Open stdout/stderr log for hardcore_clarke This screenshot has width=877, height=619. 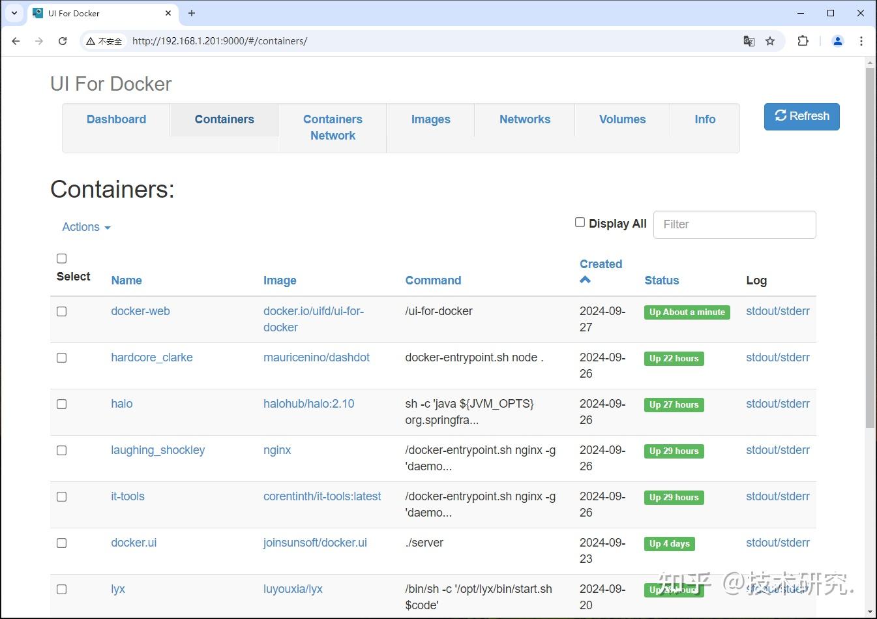pyautogui.click(x=777, y=357)
